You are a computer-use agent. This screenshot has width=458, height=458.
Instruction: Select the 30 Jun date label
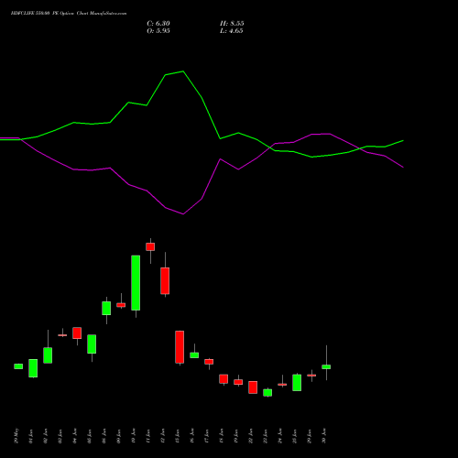(x=324, y=436)
